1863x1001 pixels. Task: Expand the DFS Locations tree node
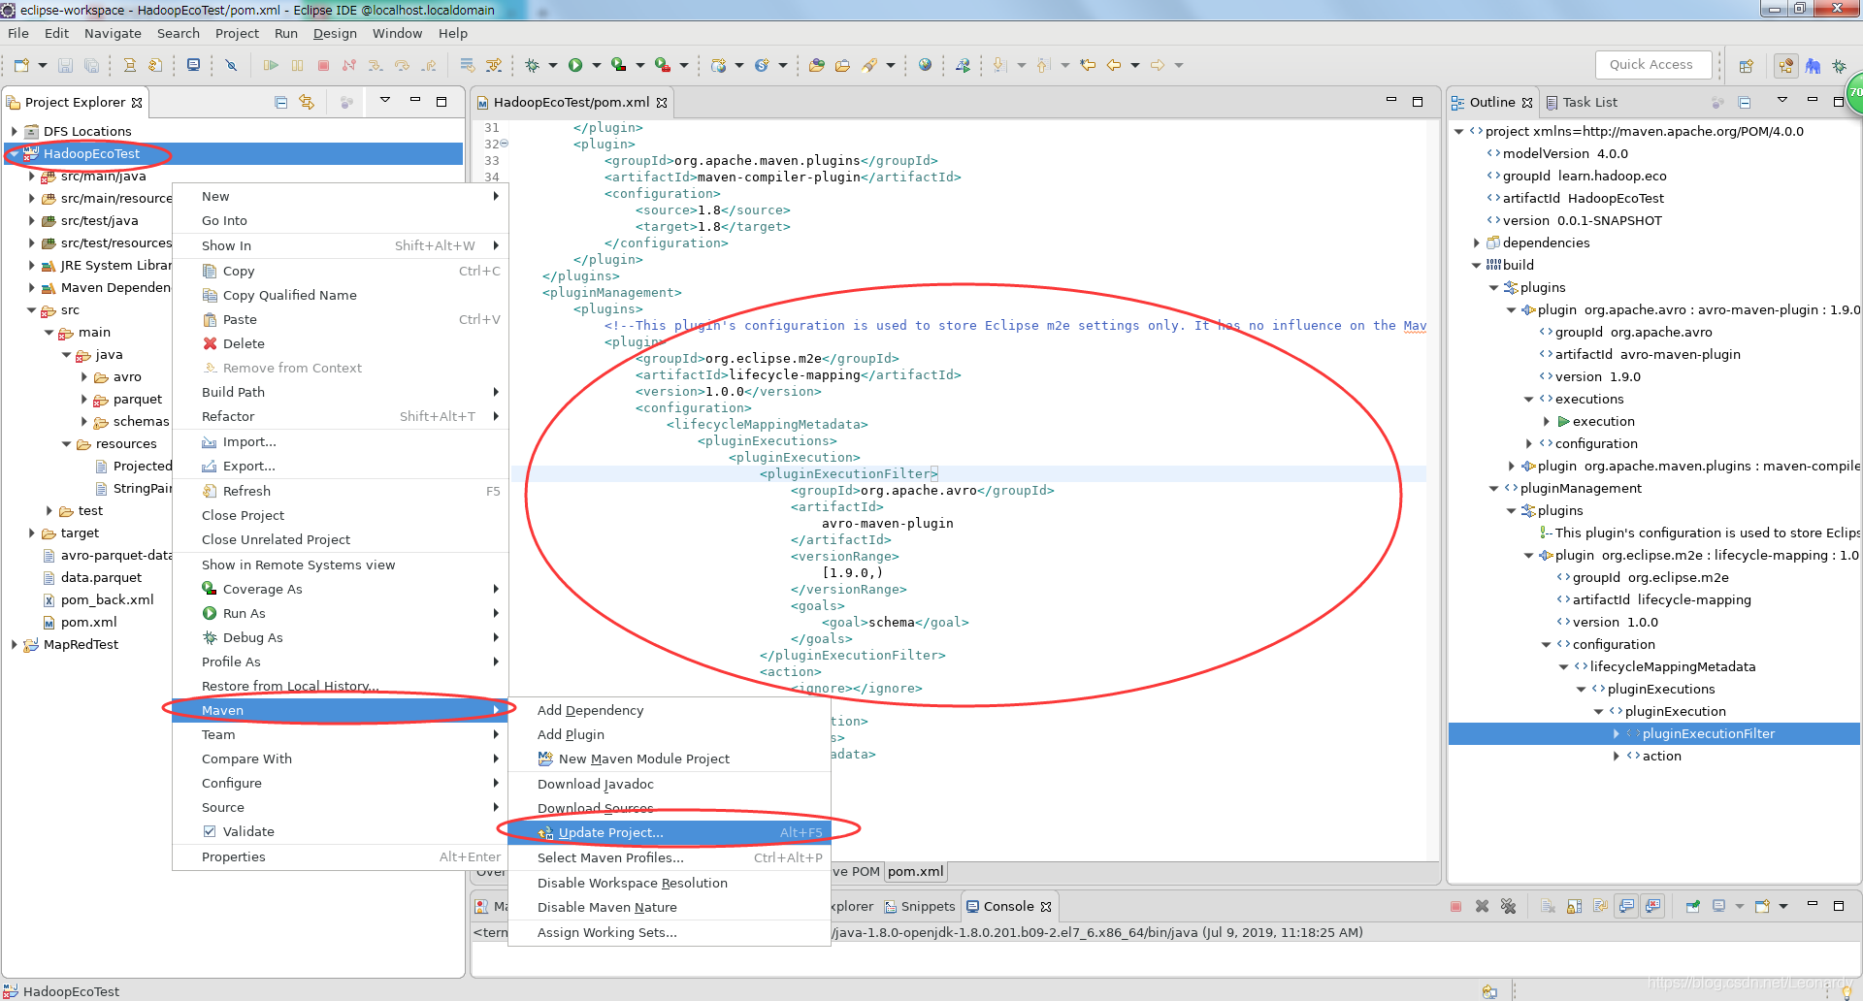(x=15, y=131)
